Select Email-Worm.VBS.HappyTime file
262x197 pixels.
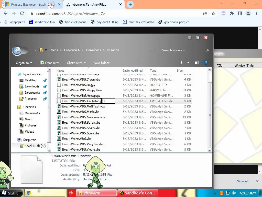(x=124, y=90)
